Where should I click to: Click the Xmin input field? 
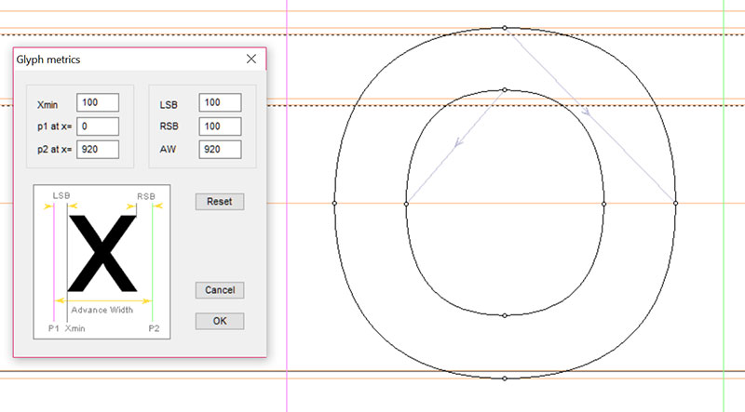coord(98,103)
